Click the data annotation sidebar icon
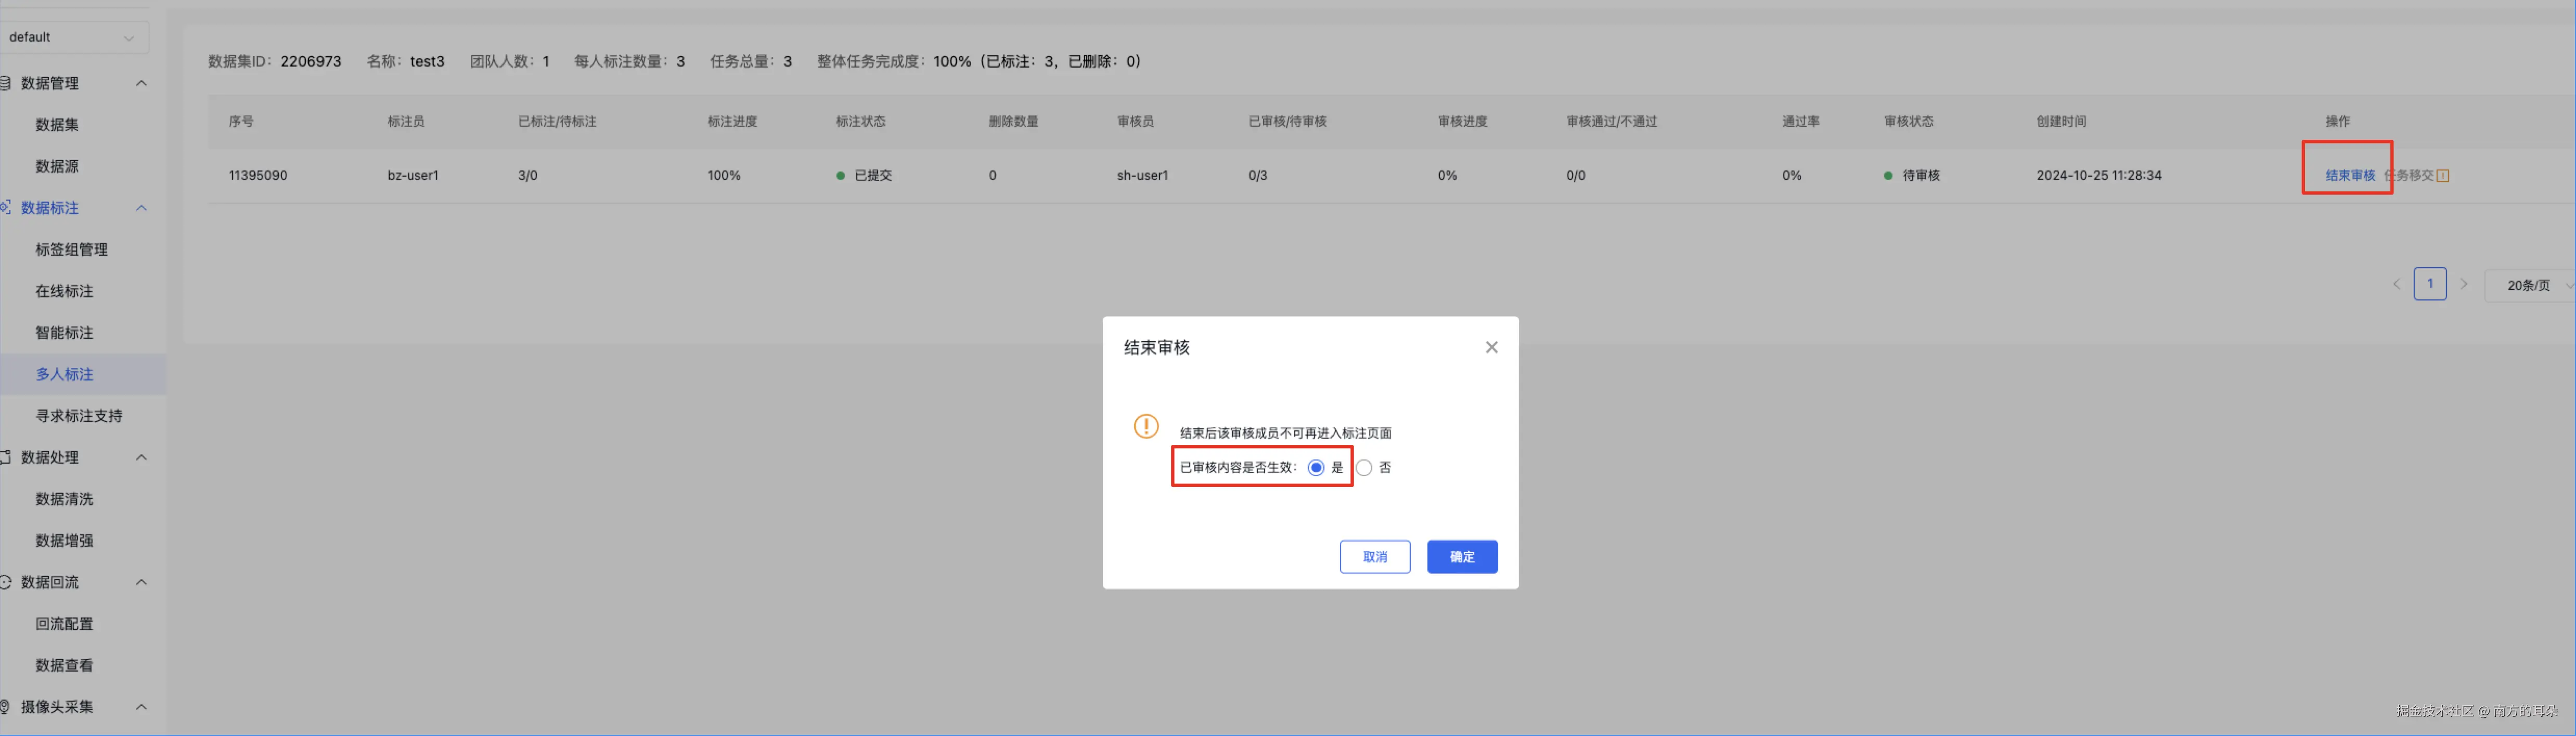This screenshot has height=736, width=2576. [x=5, y=208]
